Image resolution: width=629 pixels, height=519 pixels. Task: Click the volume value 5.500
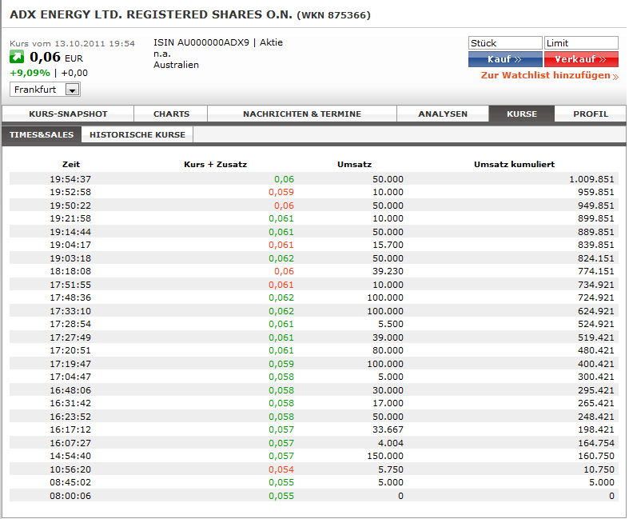click(x=391, y=324)
